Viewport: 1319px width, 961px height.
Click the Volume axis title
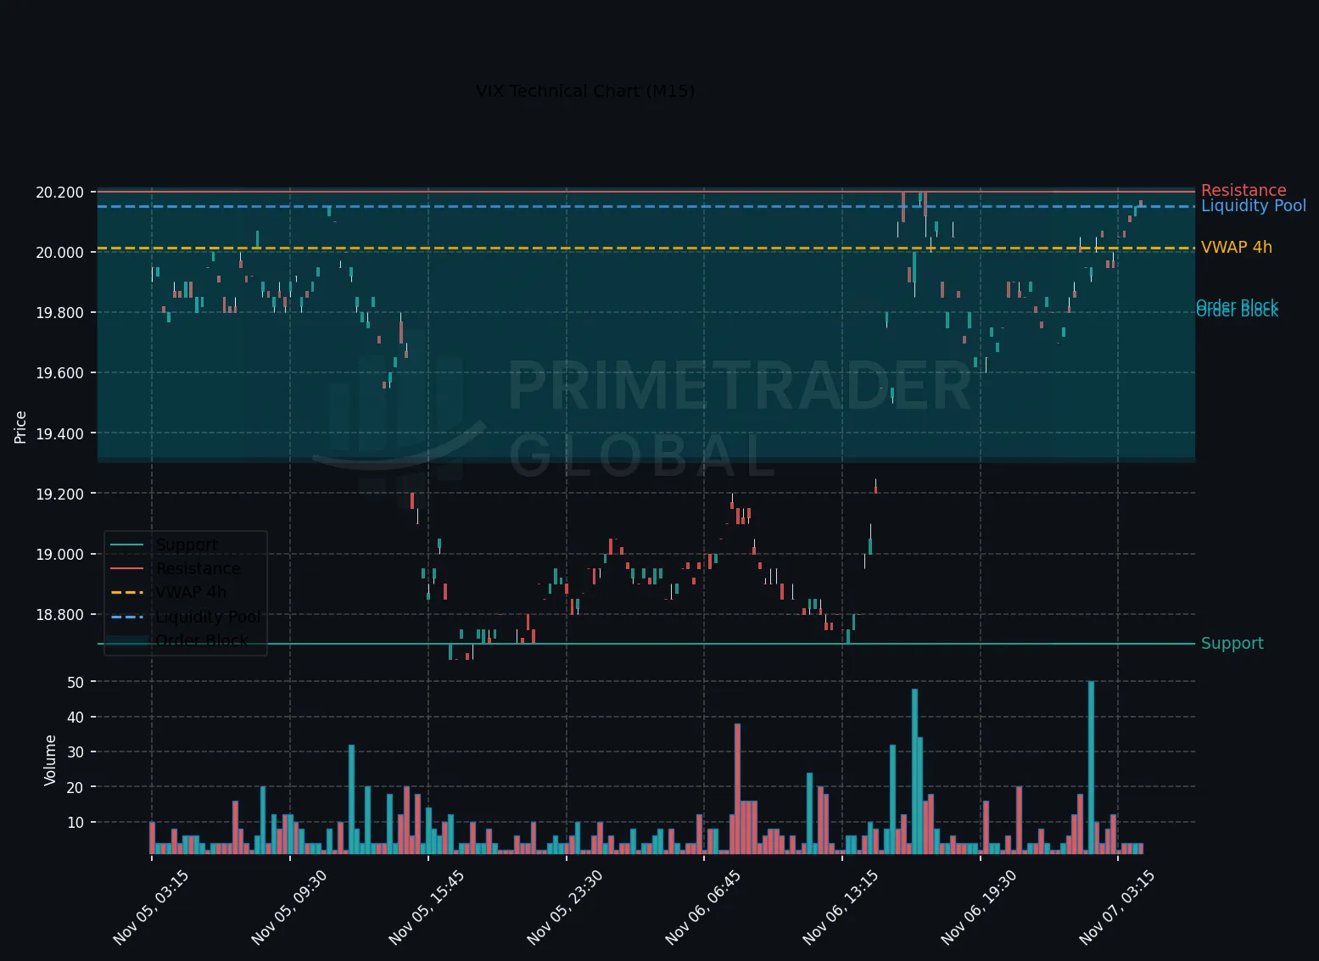[50, 760]
